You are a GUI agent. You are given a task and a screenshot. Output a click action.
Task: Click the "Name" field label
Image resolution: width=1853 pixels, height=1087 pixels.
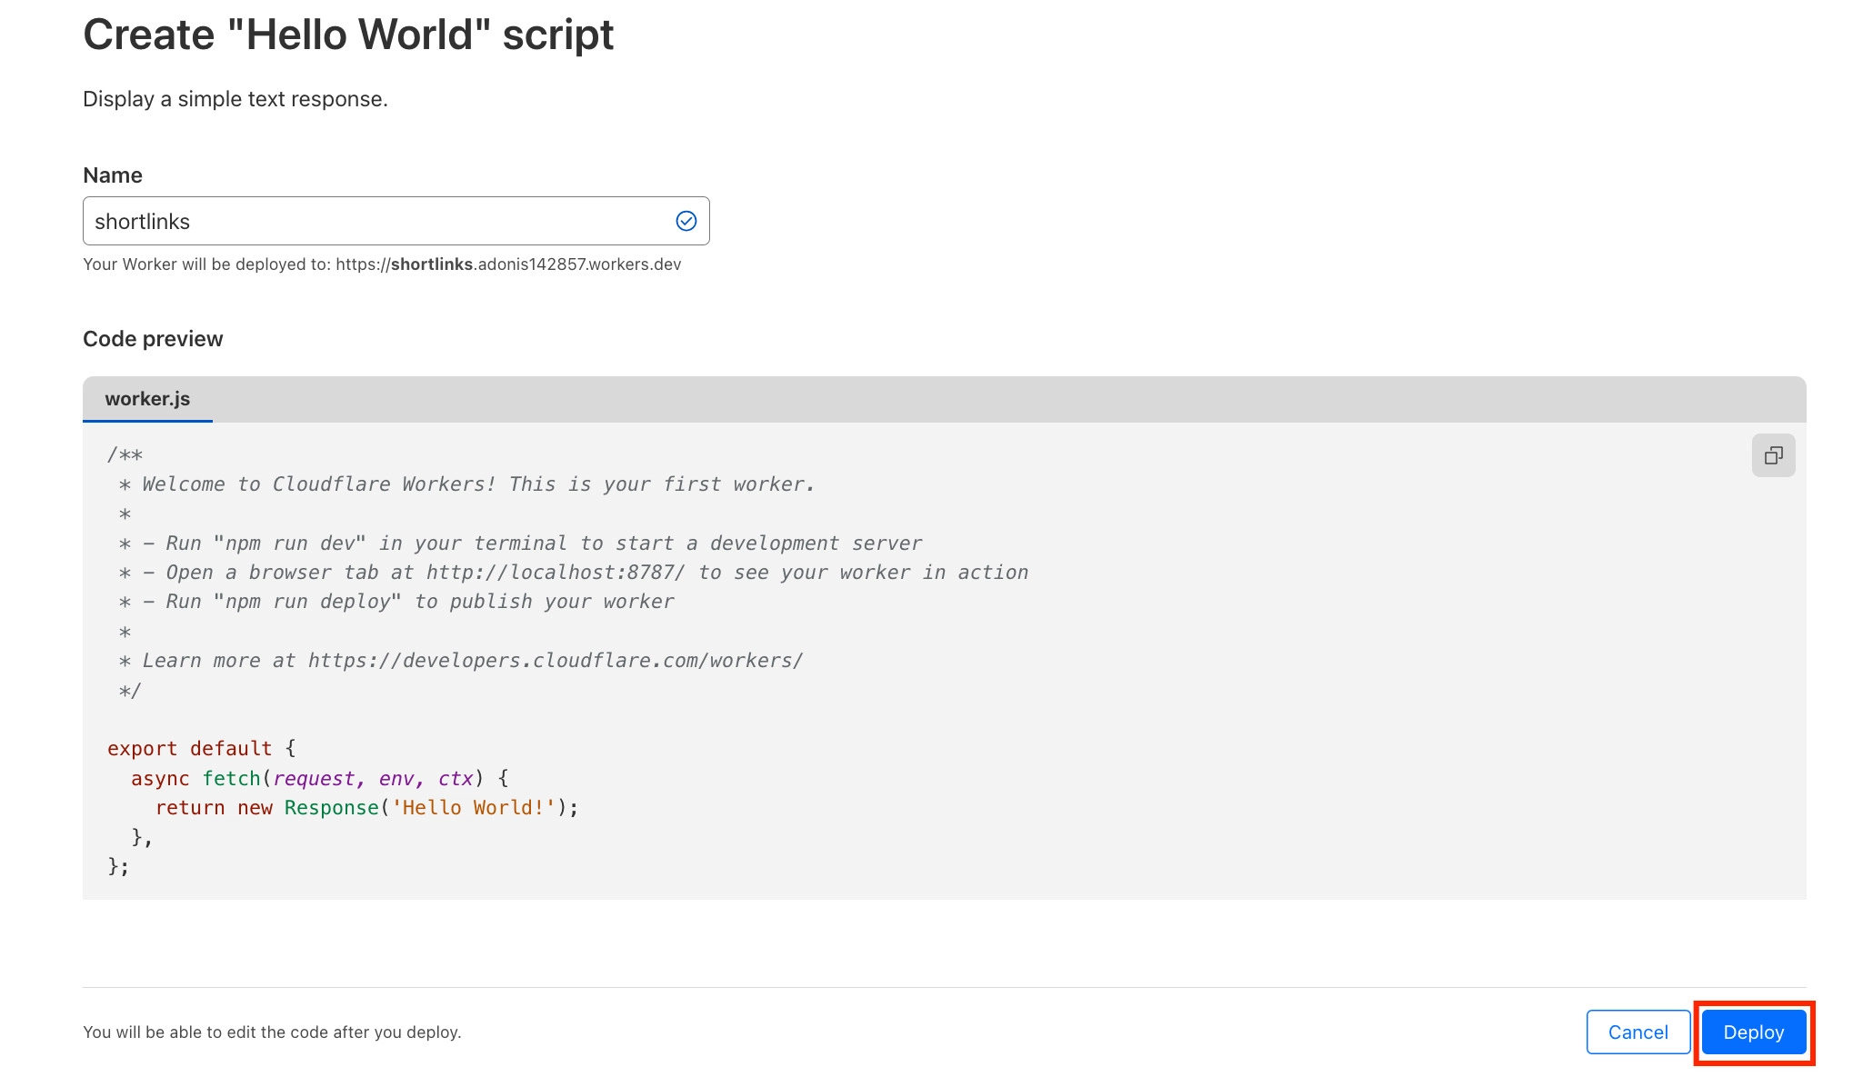113,175
